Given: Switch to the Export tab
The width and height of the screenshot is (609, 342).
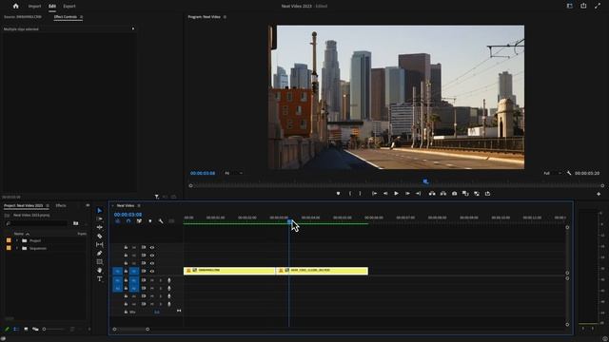Looking at the screenshot, I should [x=69, y=7].
